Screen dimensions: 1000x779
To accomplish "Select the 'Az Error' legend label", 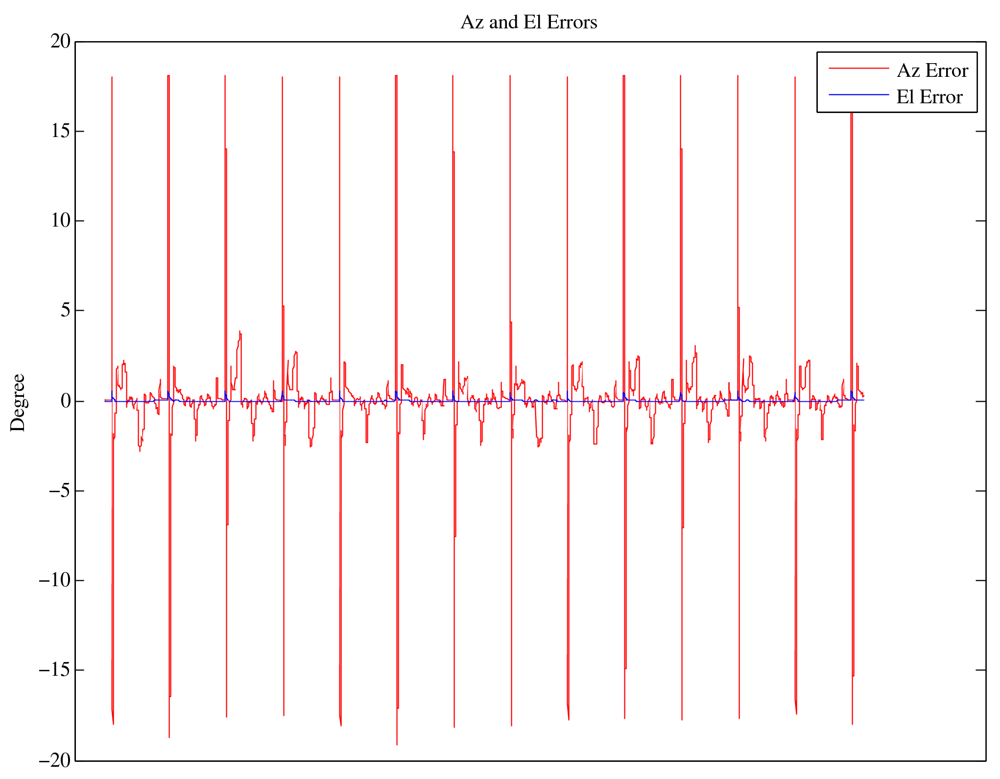I will 932,71.
